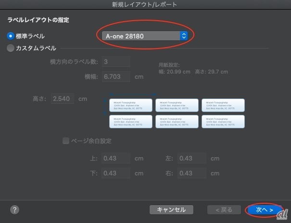Select the カスタムラベル radio button
Image resolution: width=291 pixels, height=223 pixels.
tap(10, 48)
